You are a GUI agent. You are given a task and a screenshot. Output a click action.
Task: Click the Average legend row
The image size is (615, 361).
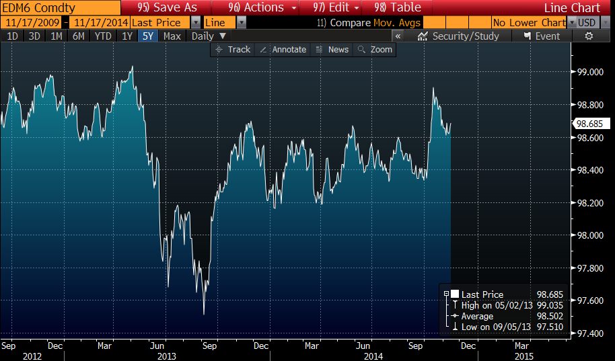(508, 316)
